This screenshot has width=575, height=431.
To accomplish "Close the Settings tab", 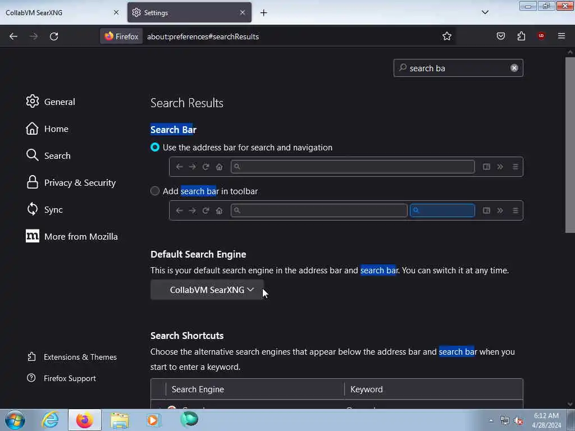I will [x=243, y=12].
